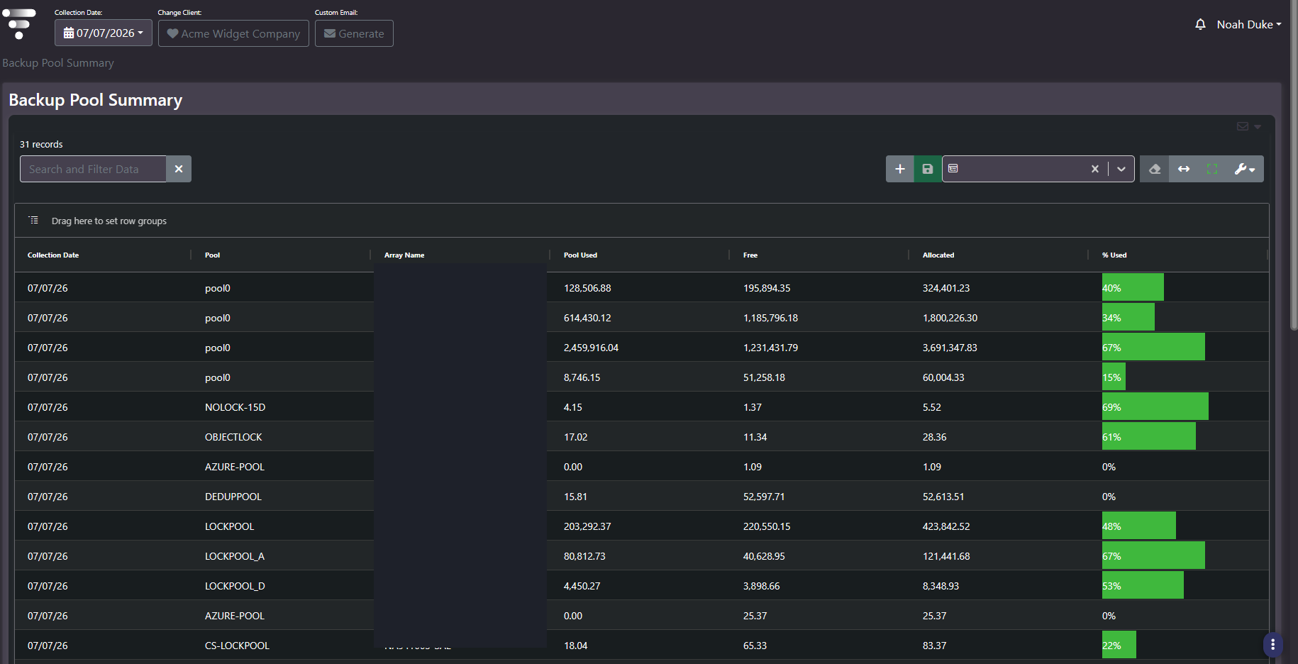Click the Pool Used value 128,506.88

coord(587,288)
